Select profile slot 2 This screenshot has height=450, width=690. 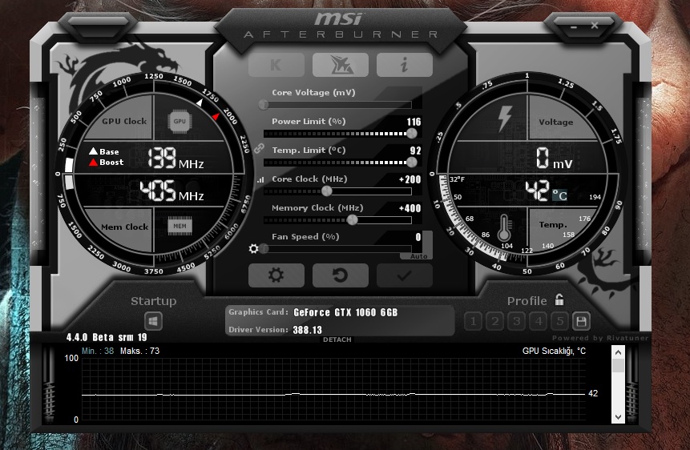click(495, 321)
